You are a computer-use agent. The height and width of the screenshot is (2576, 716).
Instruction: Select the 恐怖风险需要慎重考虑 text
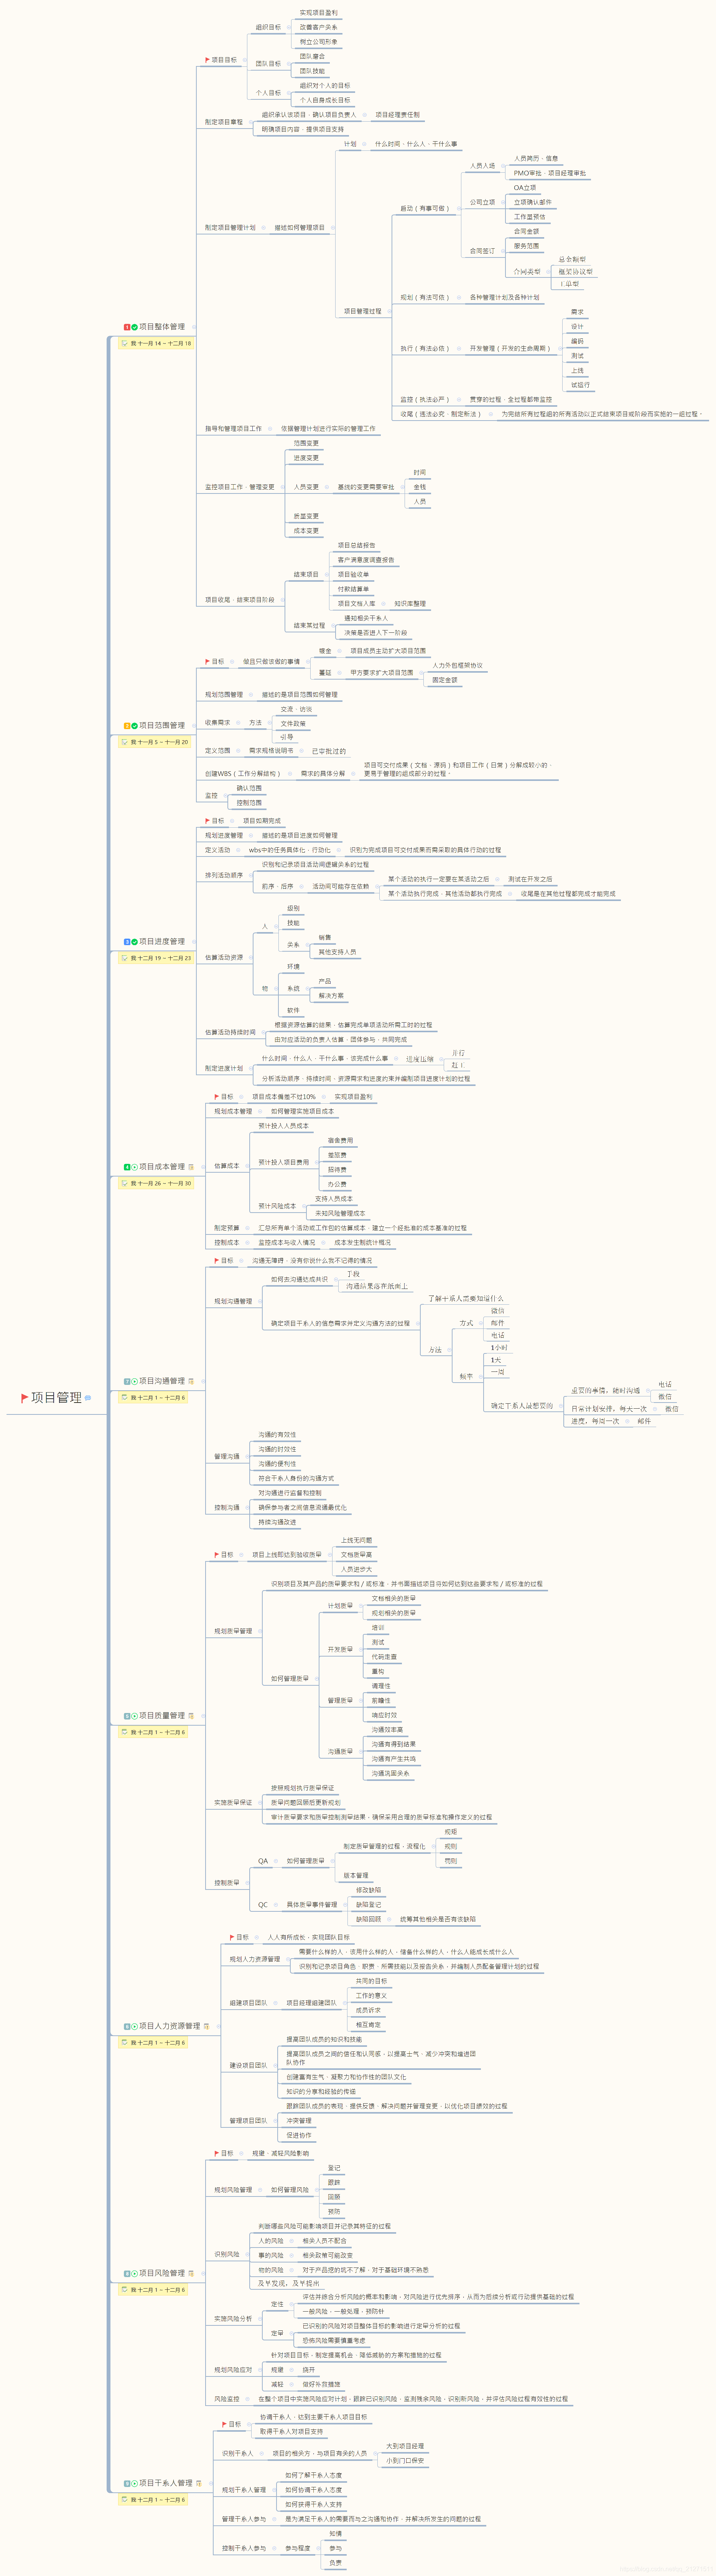pos(334,2341)
